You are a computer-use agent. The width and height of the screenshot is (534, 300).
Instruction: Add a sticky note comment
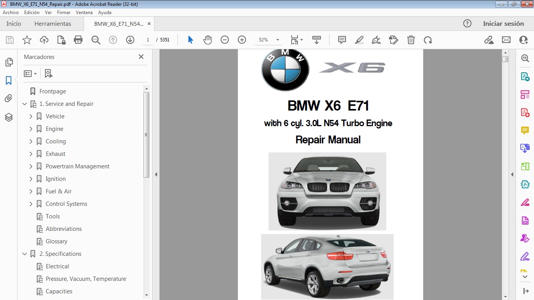342,40
